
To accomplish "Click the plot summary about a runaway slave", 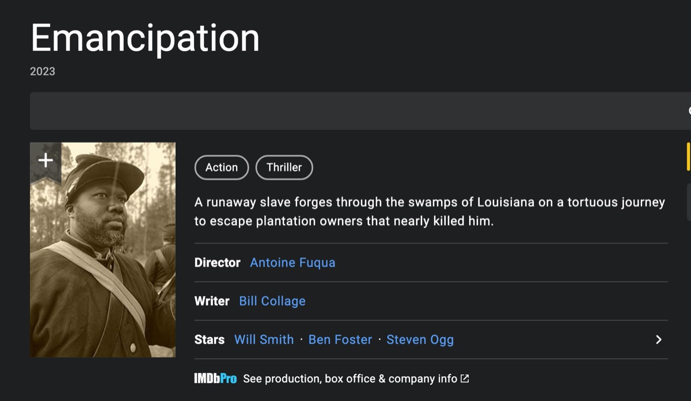I will (x=430, y=211).
